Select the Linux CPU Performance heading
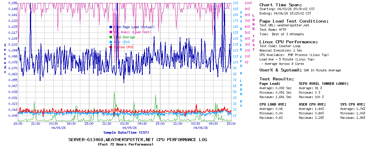The height and width of the screenshot is (163, 385). 288,42
